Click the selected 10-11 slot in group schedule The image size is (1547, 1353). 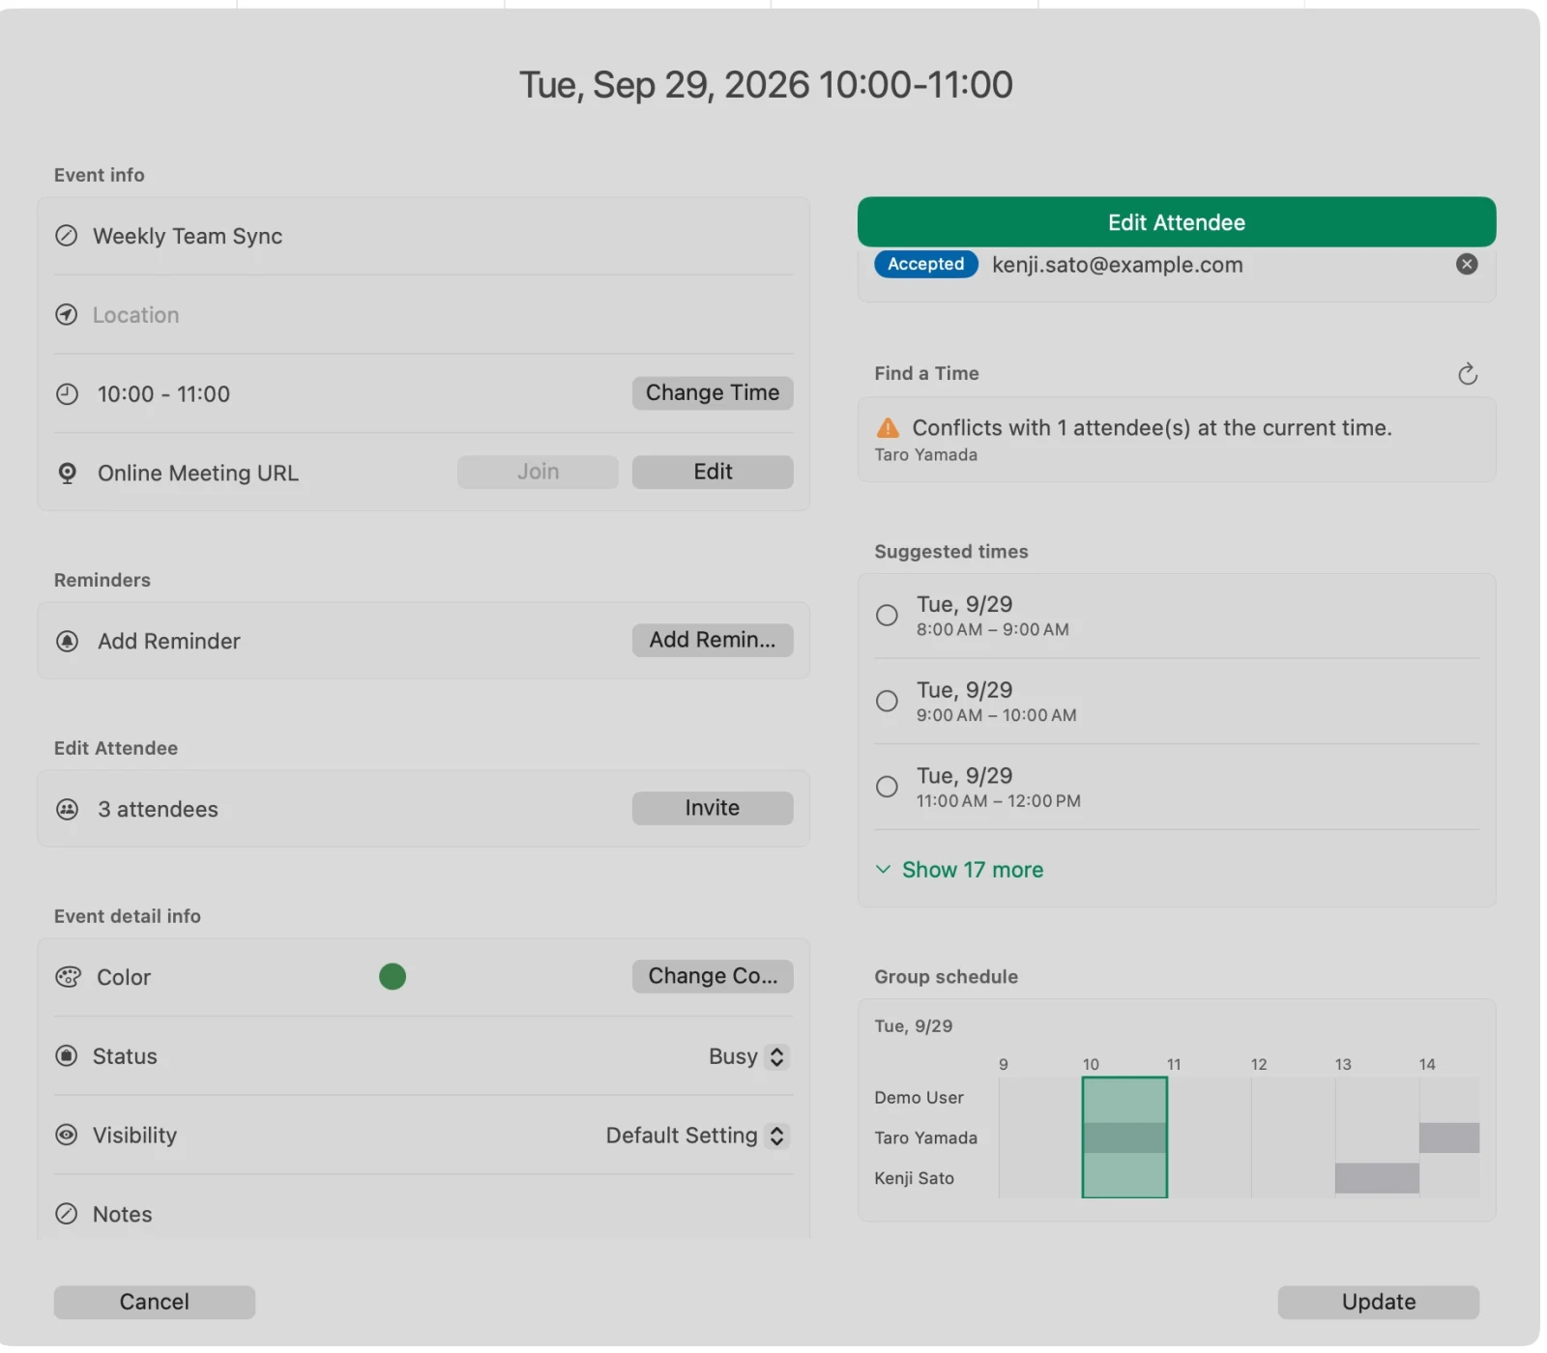(1124, 1138)
